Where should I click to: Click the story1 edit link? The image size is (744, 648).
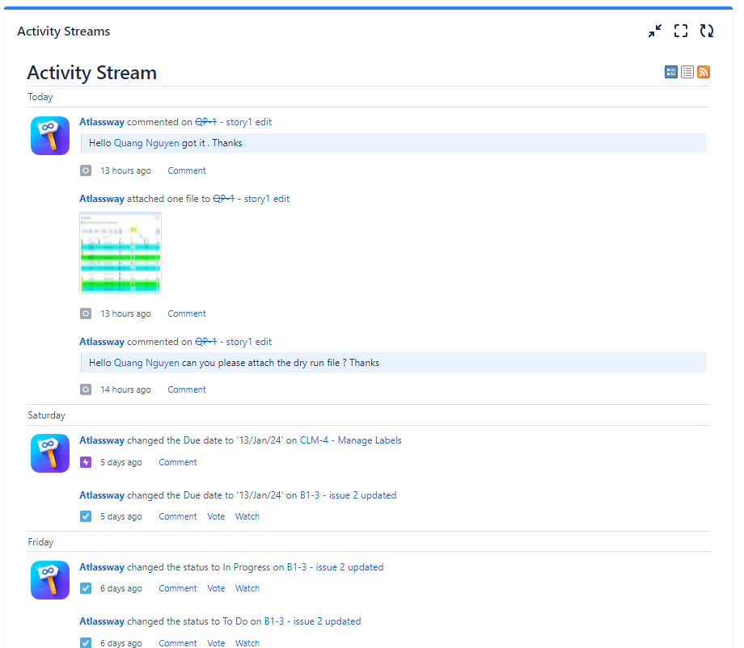tap(248, 121)
